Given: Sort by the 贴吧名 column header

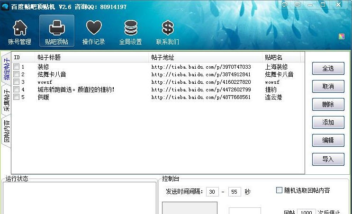Looking at the screenshot, I should tap(281, 57).
